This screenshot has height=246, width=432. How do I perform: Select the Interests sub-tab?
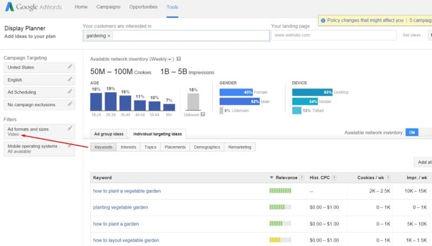pos(129,147)
